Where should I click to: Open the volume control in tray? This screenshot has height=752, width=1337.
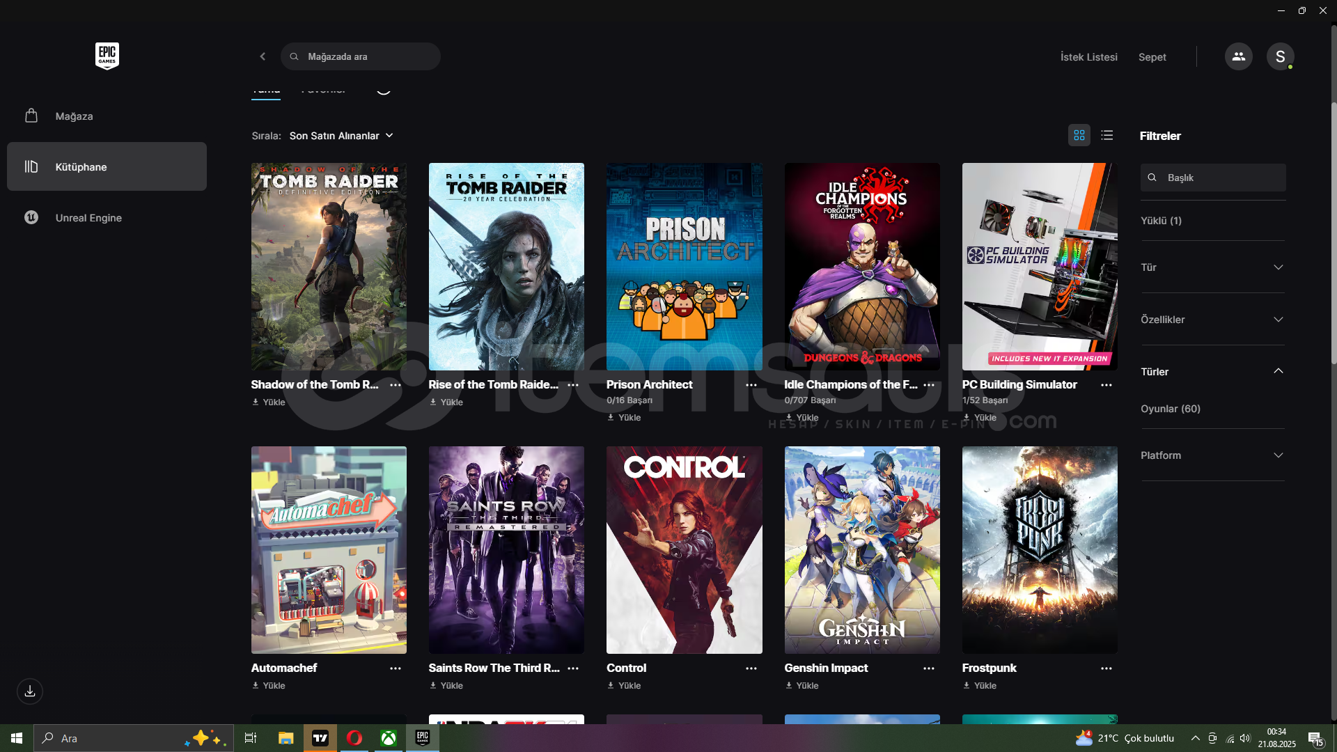1245,738
